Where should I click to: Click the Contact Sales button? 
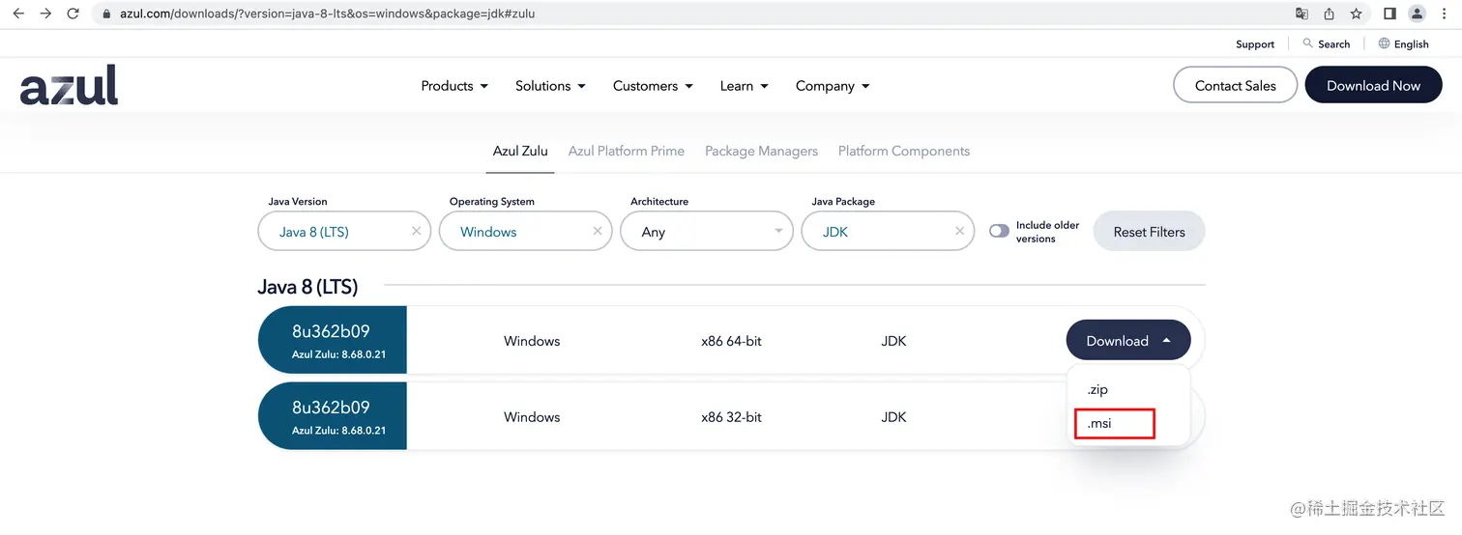[x=1235, y=85]
